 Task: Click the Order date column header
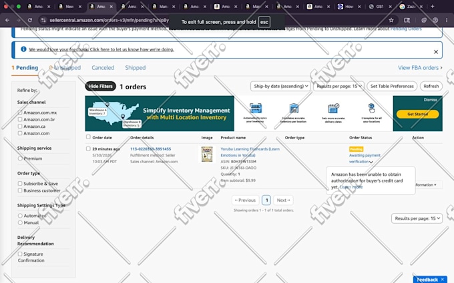click(102, 137)
